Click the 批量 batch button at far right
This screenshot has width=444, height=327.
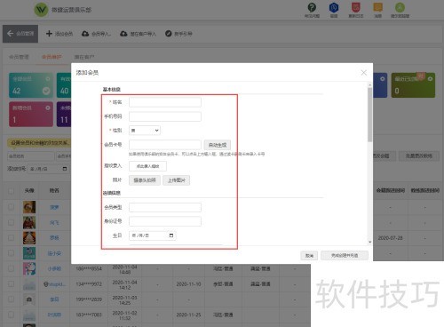[418, 156]
